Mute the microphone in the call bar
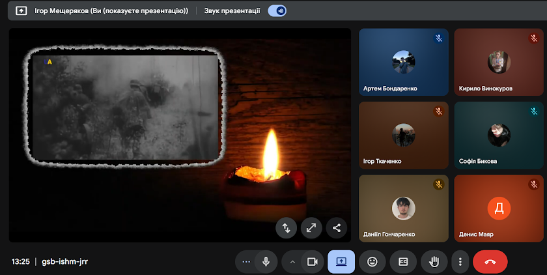 coord(266,261)
